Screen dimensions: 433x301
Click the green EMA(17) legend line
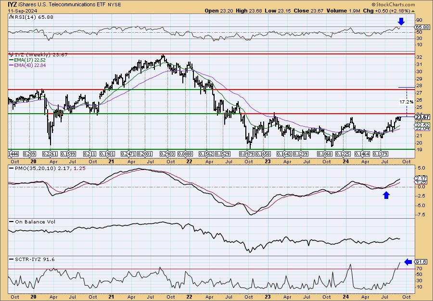pyautogui.click(x=11, y=60)
